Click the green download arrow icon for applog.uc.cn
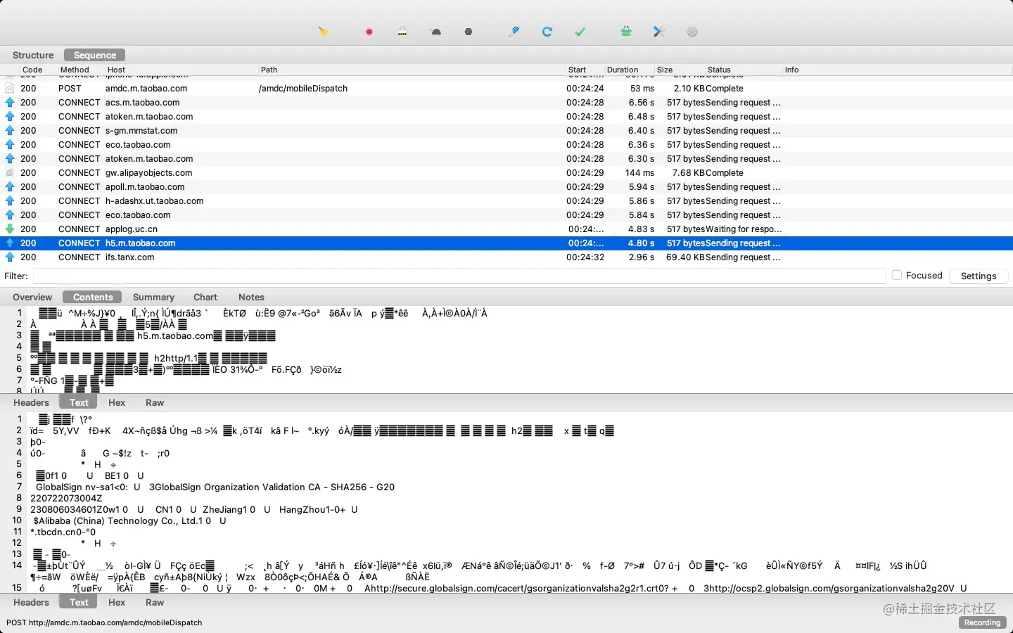This screenshot has width=1013, height=633. [10, 229]
